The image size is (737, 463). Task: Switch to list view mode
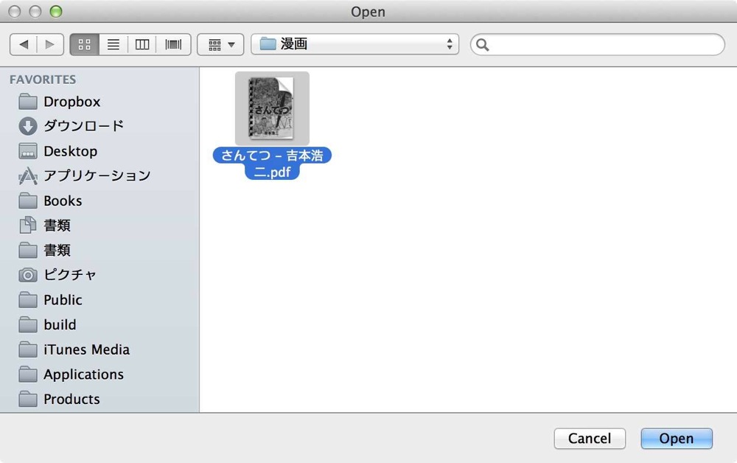pos(113,45)
